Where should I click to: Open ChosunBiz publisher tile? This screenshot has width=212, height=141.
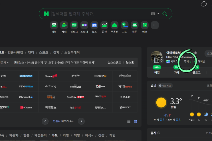[x=51, y=76]
